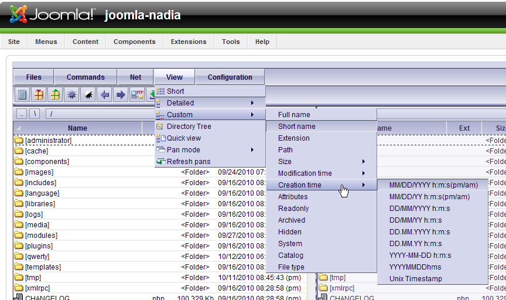Choose YYYYMMDDhms format

coord(432,267)
